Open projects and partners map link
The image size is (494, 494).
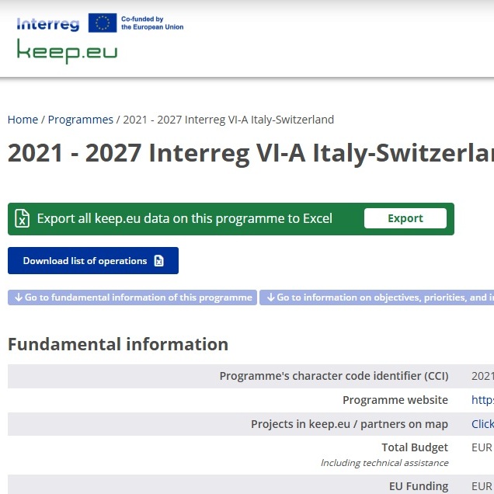point(482,424)
